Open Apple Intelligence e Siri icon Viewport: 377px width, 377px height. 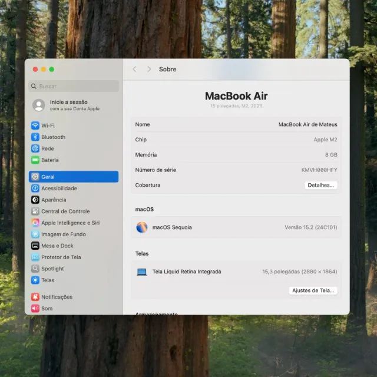tap(35, 223)
